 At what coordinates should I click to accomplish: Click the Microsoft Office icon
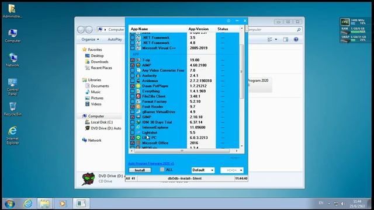pyautogui.click(x=138, y=143)
